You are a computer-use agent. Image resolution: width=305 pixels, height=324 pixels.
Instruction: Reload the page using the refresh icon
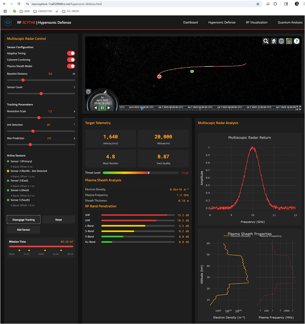(x=19, y=4)
